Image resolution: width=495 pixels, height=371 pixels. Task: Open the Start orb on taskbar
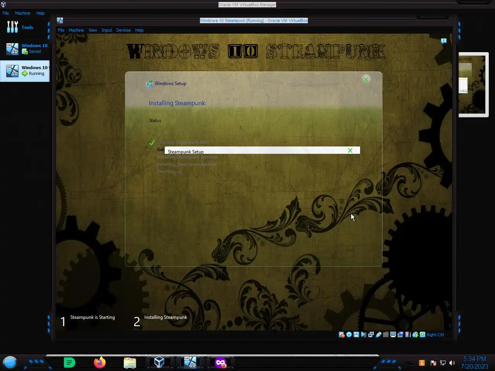pos(10,362)
